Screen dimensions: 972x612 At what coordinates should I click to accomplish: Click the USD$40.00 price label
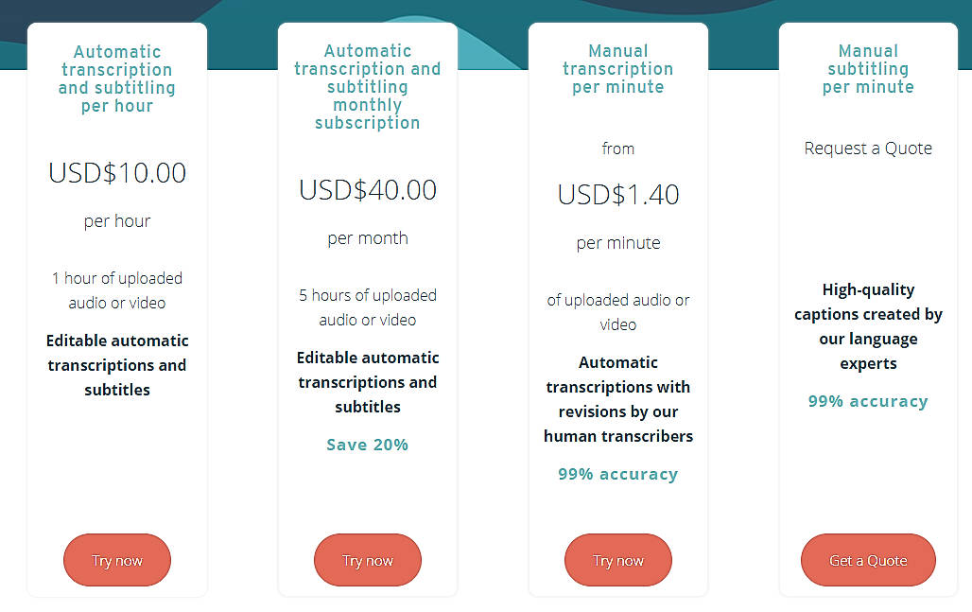coord(367,189)
